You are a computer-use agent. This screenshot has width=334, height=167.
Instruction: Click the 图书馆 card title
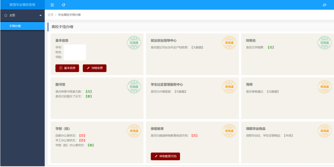pyautogui.click(x=60, y=85)
